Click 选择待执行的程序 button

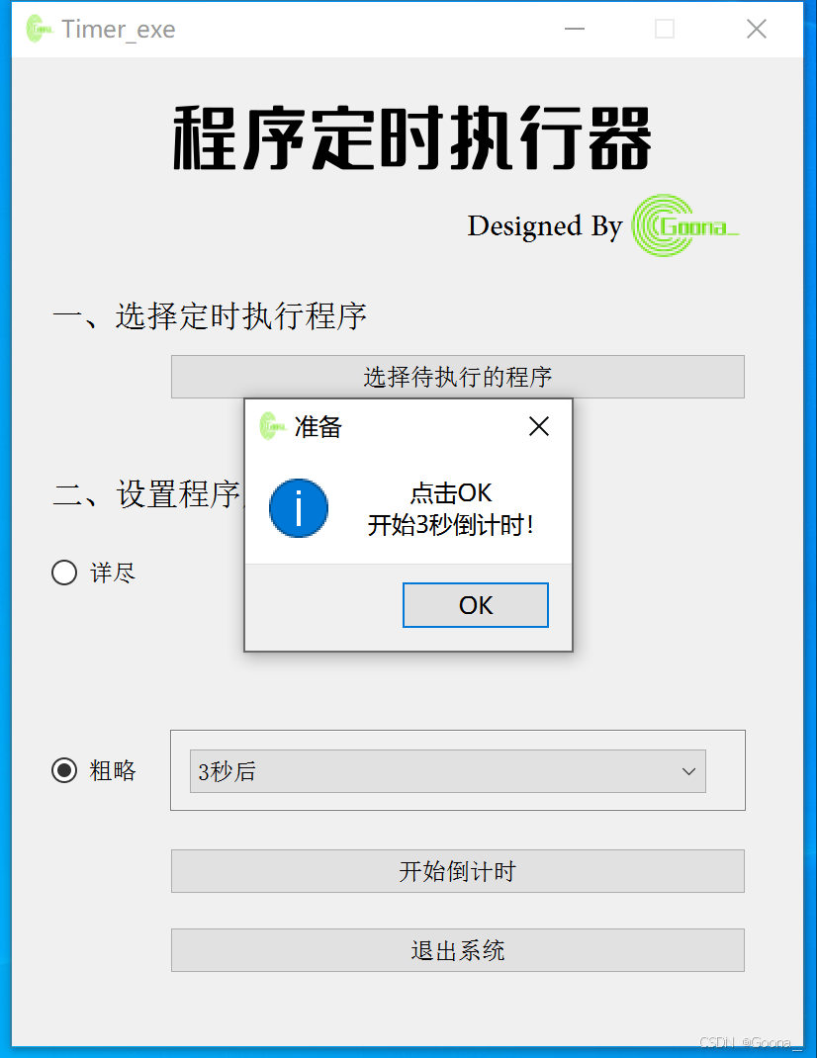pos(458,377)
